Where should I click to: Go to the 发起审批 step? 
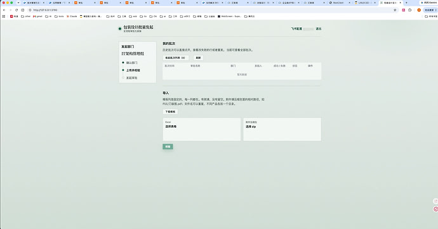[x=131, y=78]
